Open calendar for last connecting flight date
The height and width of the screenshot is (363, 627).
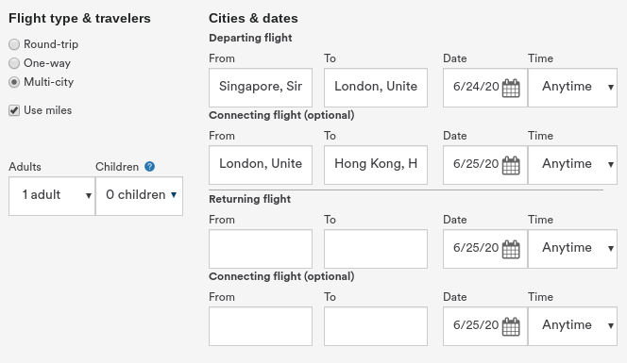[x=511, y=326]
